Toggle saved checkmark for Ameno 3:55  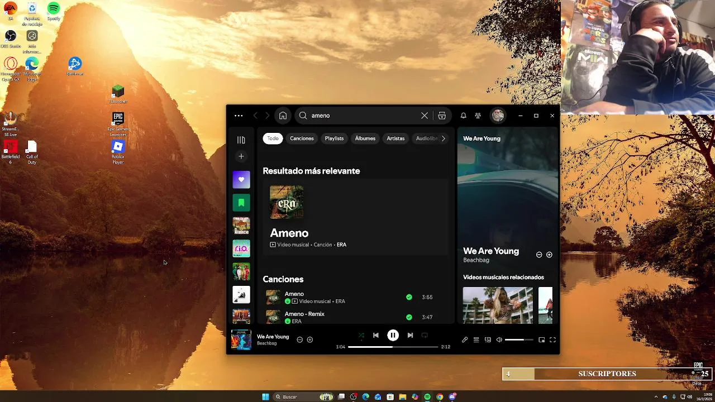(x=409, y=297)
